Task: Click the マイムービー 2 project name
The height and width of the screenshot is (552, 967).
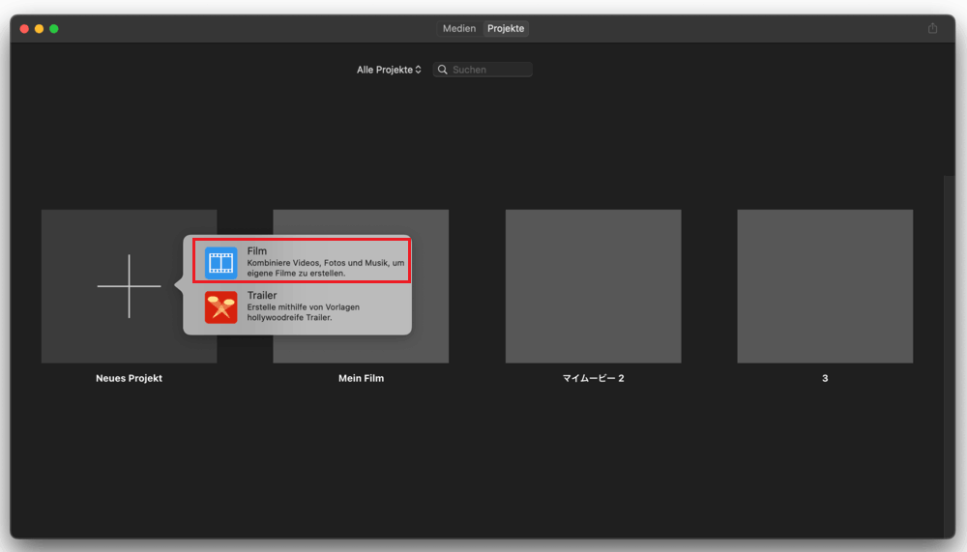Action: 594,378
